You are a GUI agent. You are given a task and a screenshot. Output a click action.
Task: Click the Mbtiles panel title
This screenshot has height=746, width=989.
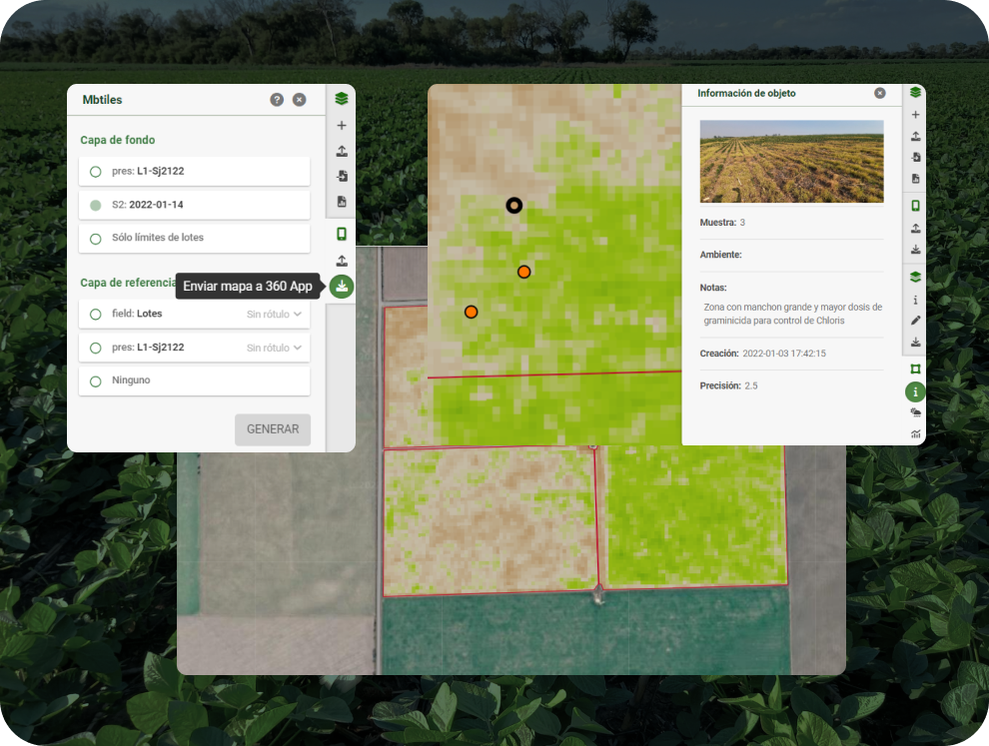pyautogui.click(x=102, y=100)
